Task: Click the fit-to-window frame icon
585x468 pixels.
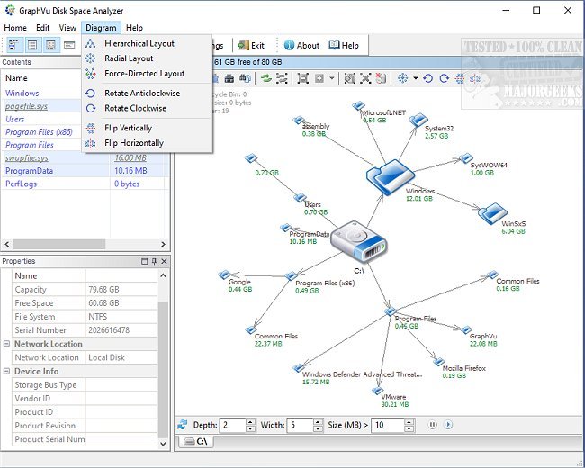Action: tap(303, 78)
